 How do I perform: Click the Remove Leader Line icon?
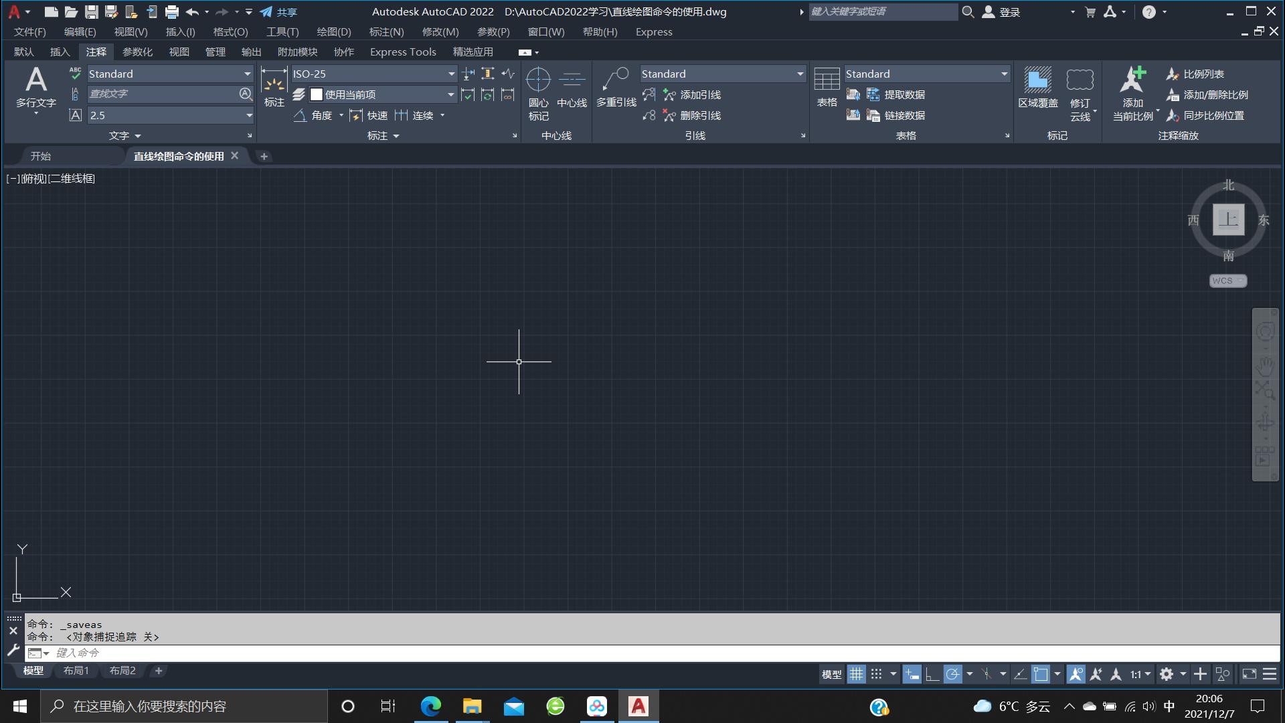668,114
